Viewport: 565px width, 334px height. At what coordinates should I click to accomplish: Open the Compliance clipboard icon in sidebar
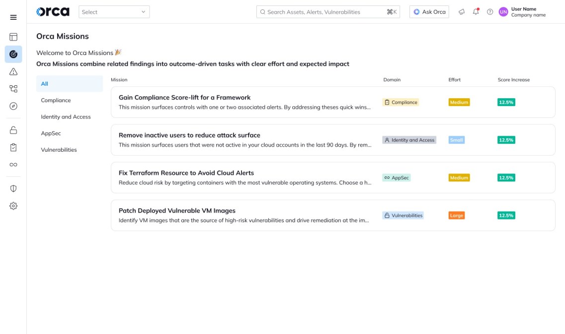13,147
